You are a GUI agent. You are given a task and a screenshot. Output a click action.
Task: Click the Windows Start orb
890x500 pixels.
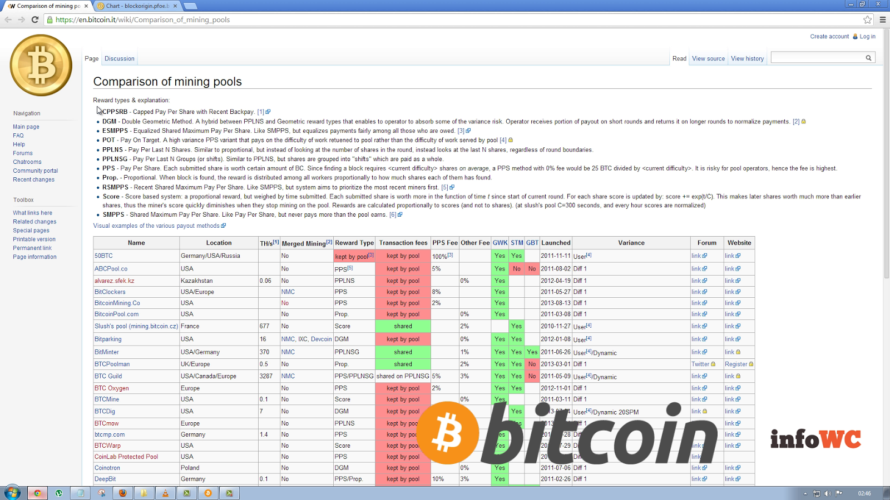click(x=12, y=493)
